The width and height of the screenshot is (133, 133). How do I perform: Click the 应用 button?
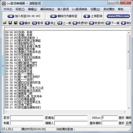(128, 123)
